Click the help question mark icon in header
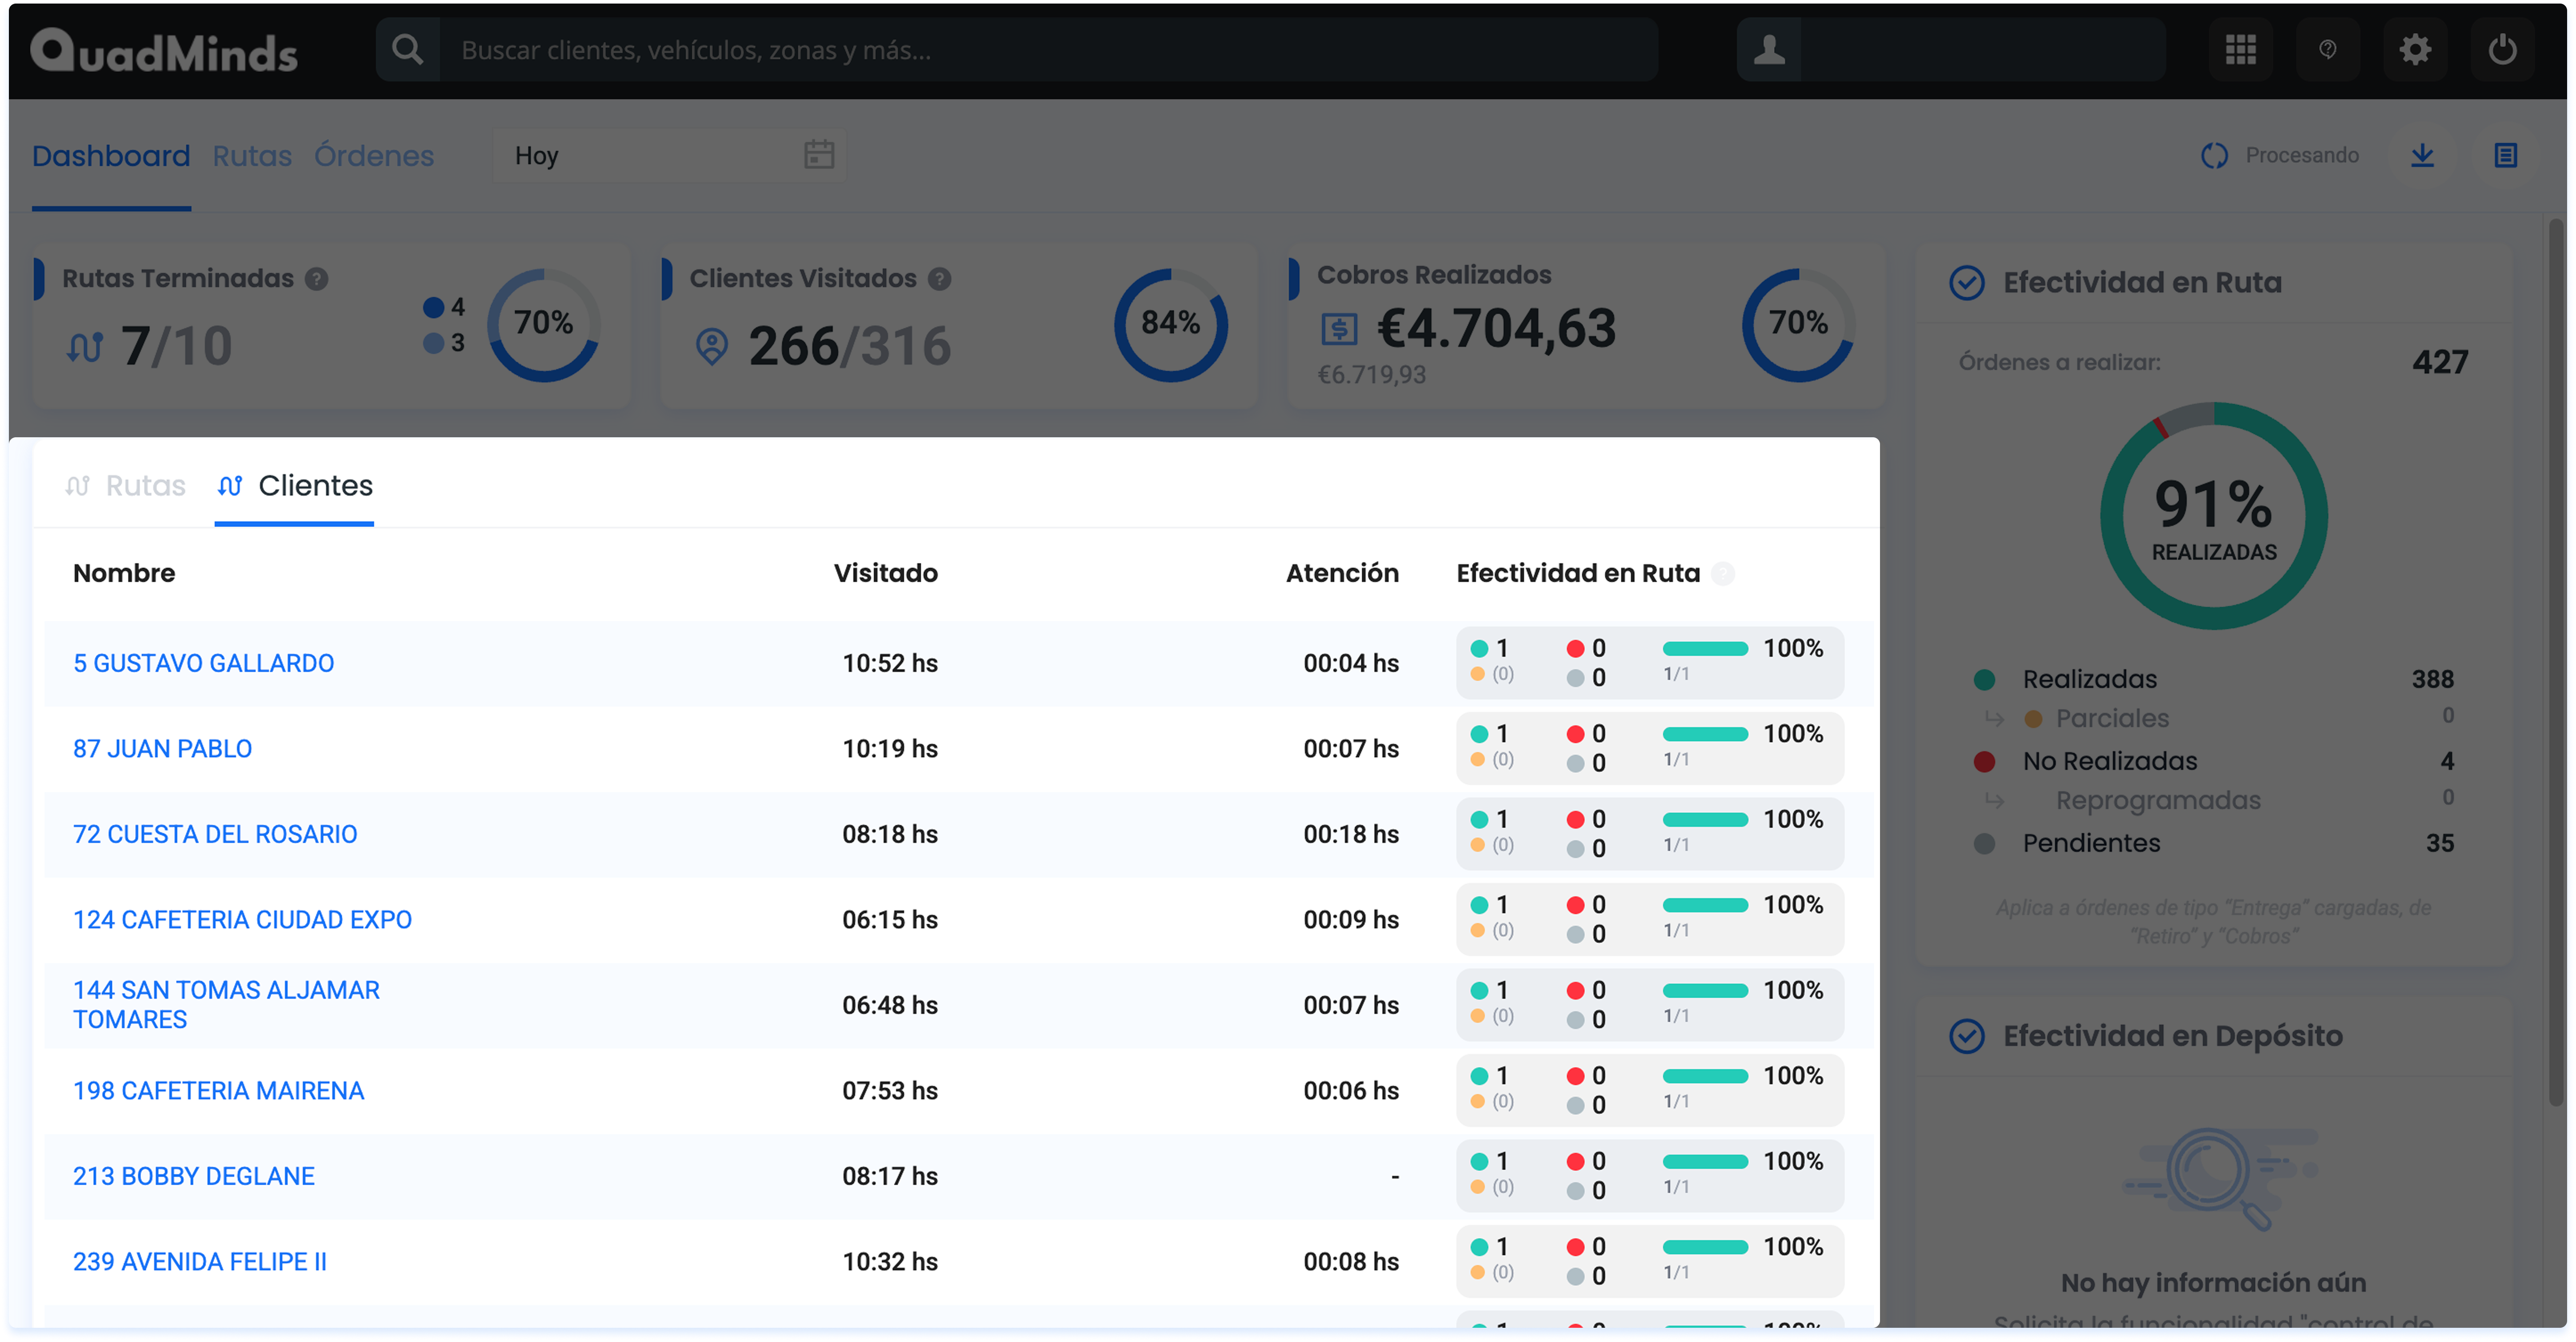 tap(2327, 49)
